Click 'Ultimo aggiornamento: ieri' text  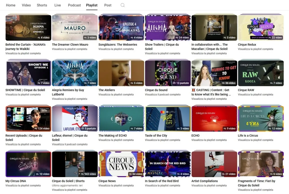67,186
